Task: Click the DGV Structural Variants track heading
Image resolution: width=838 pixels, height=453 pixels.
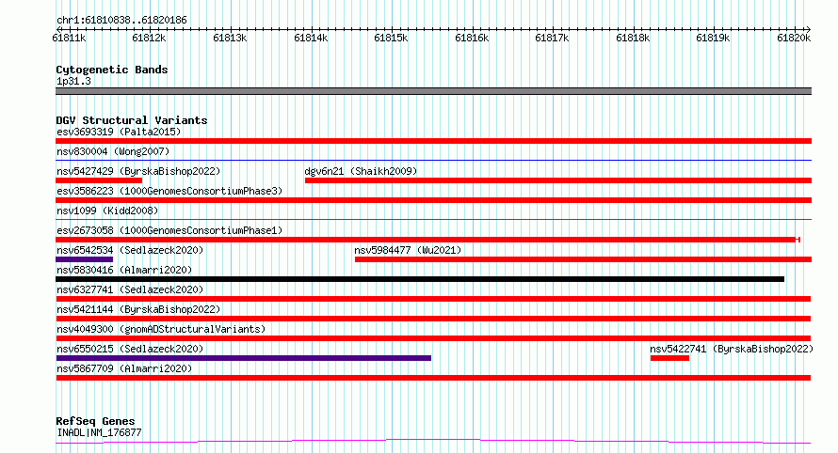Action: click(132, 120)
